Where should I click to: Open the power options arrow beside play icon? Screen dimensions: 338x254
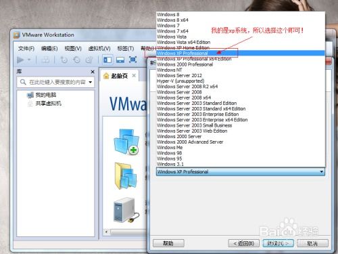29,60
